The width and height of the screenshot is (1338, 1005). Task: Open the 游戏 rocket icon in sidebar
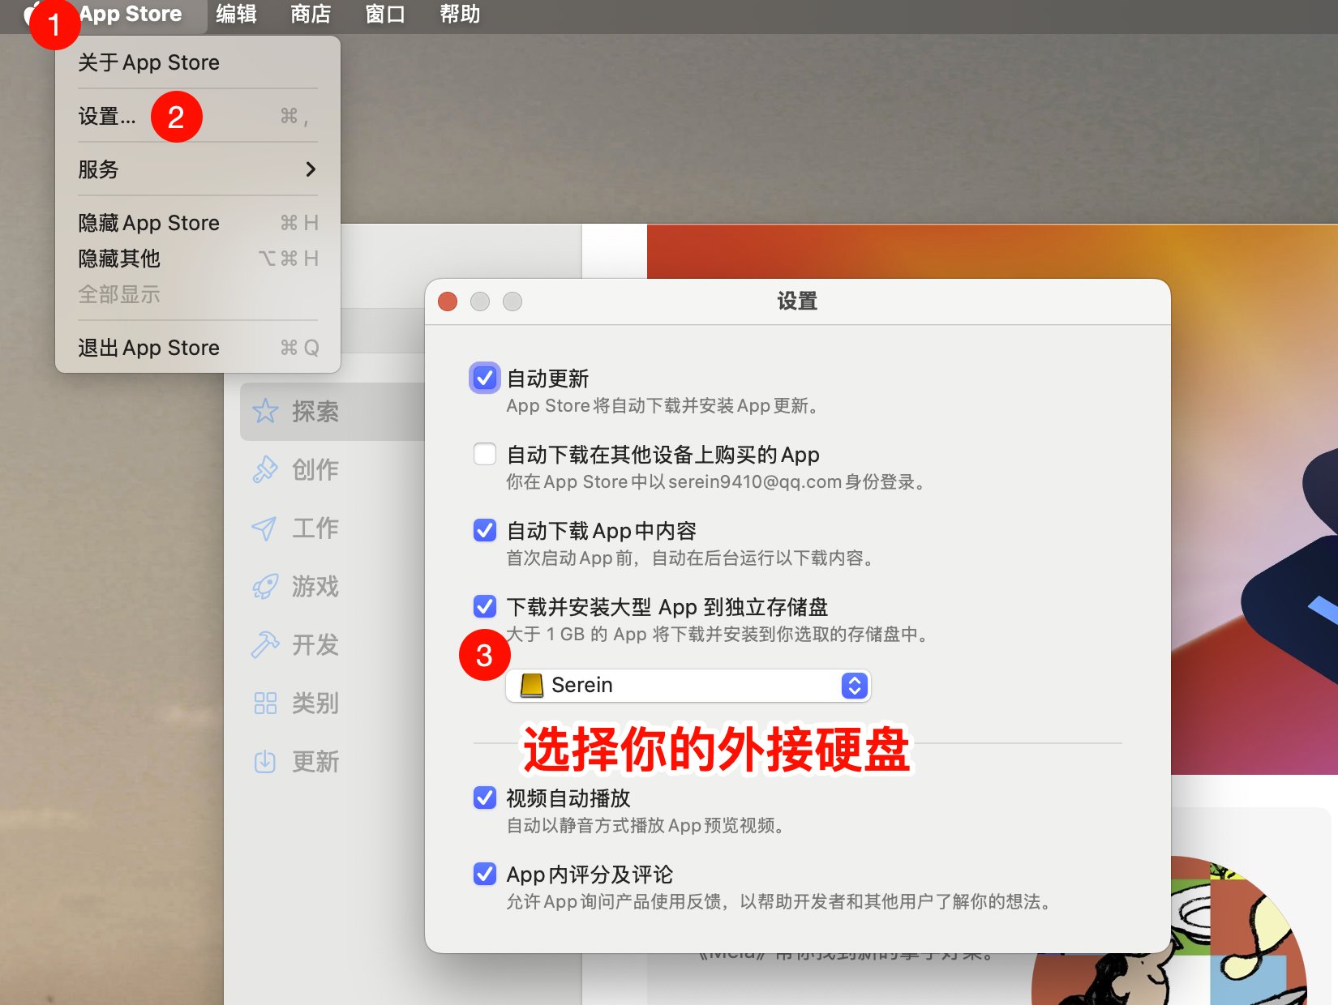pos(264,587)
